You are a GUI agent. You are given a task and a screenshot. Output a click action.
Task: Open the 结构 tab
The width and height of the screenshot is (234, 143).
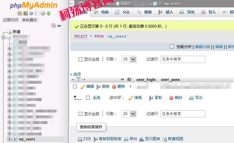coord(101,12)
